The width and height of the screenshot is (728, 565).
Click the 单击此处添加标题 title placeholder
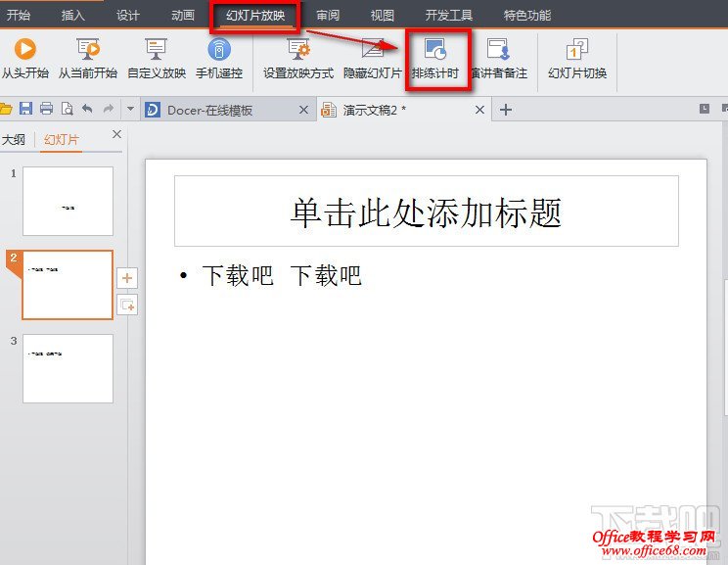(427, 211)
